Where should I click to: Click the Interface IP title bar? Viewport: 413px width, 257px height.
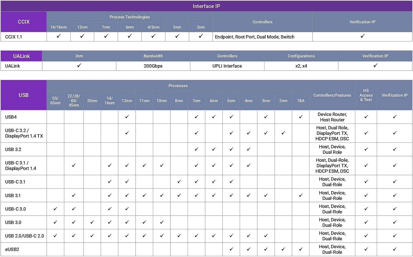click(206, 6)
